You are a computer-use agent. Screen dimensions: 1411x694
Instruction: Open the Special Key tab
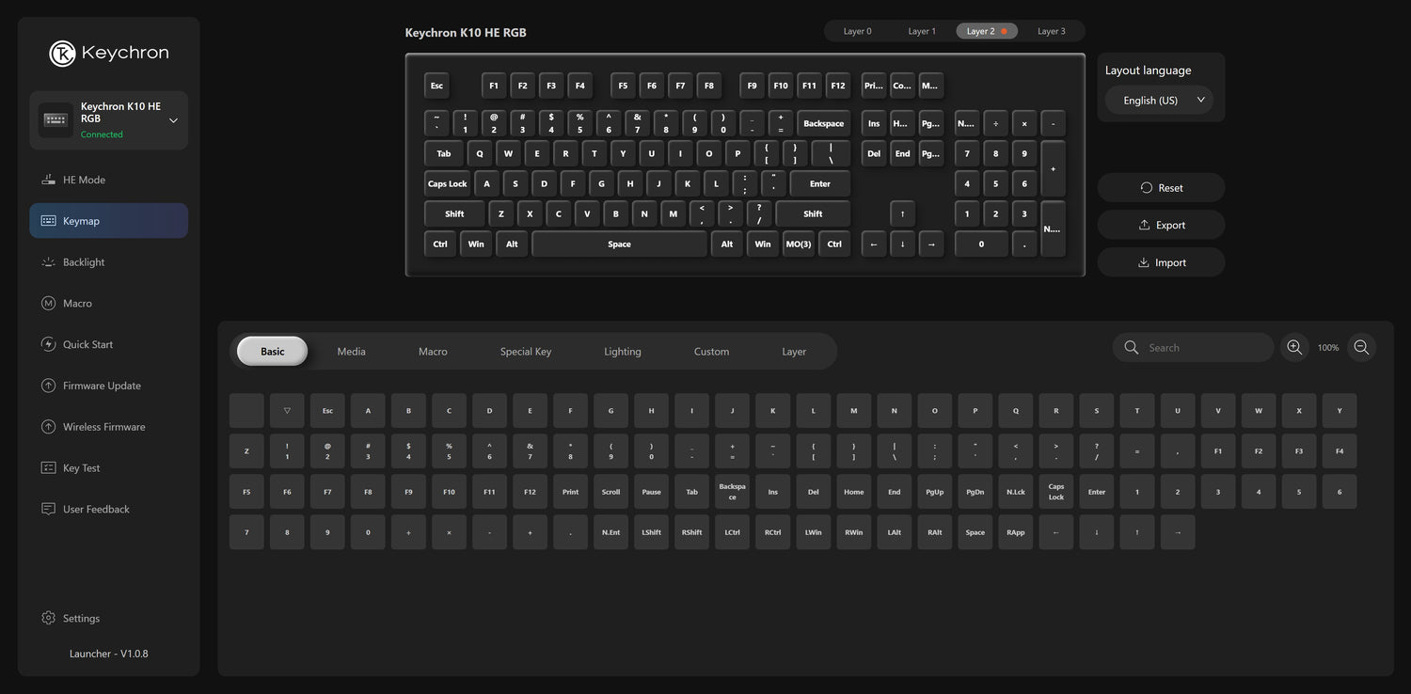tap(525, 352)
